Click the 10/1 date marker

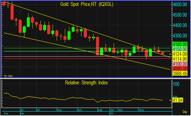click(112, 110)
